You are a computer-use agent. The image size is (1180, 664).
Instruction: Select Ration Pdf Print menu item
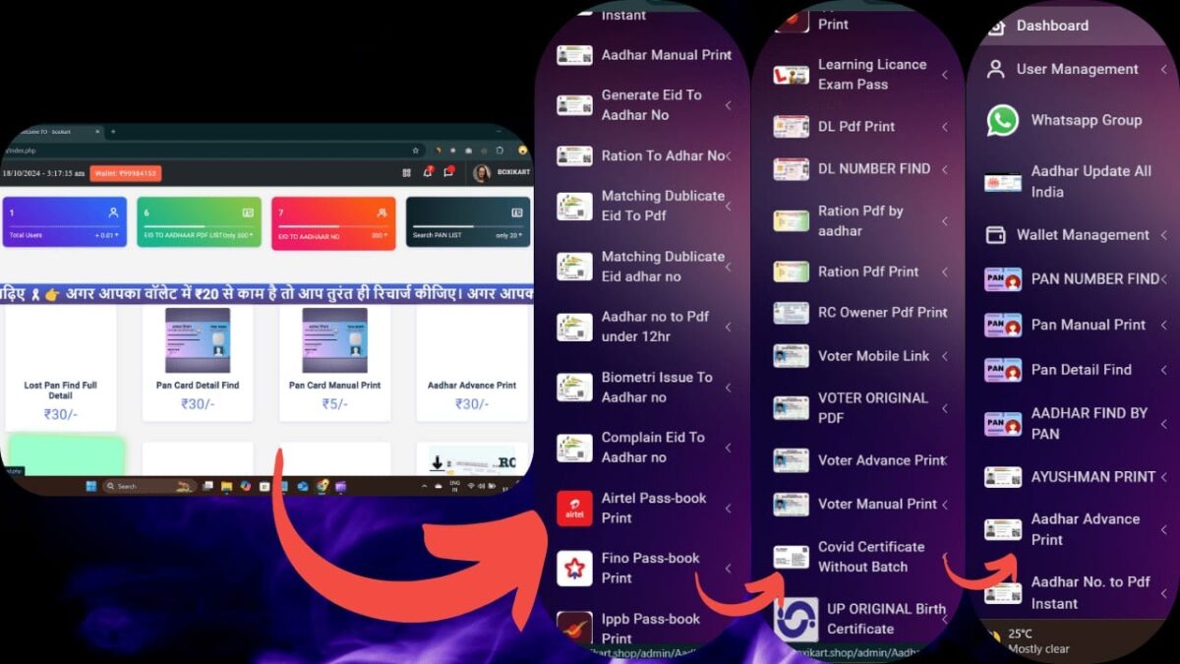click(858, 272)
